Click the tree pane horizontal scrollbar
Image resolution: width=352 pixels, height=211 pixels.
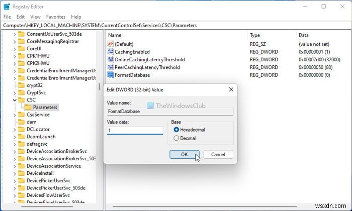tap(47, 206)
